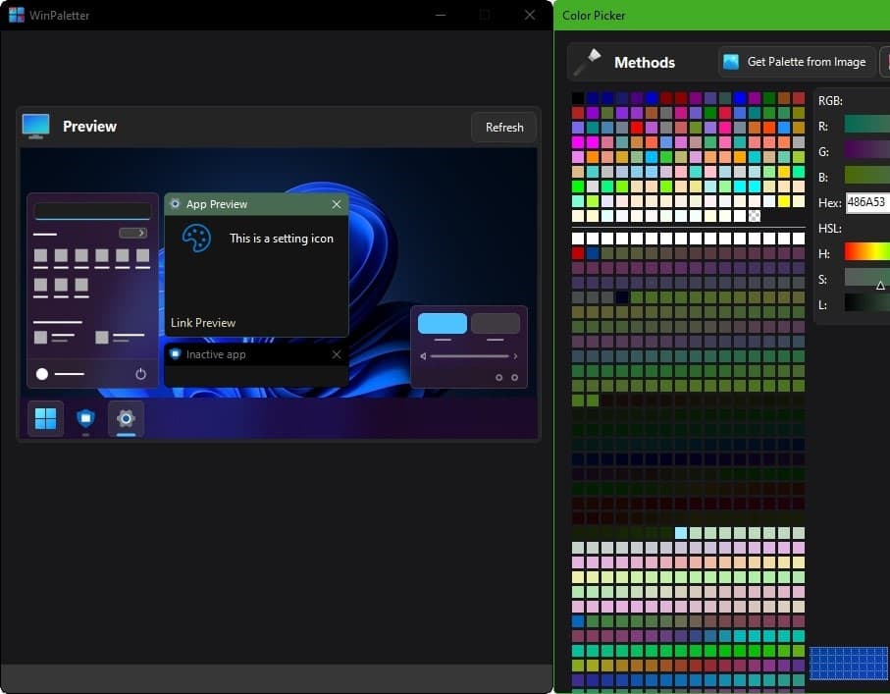Click the settings gear on the preview taskbar
The width and height of the screenshot is (890, 694).
pos(126,419)
